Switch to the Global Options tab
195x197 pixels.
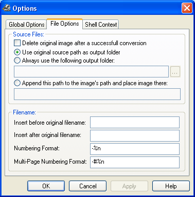pos(26,25)
